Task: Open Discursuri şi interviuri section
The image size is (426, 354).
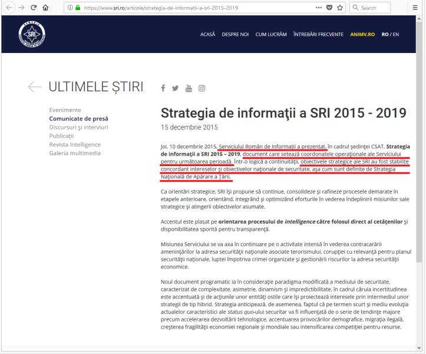Action: click(78, 127)
